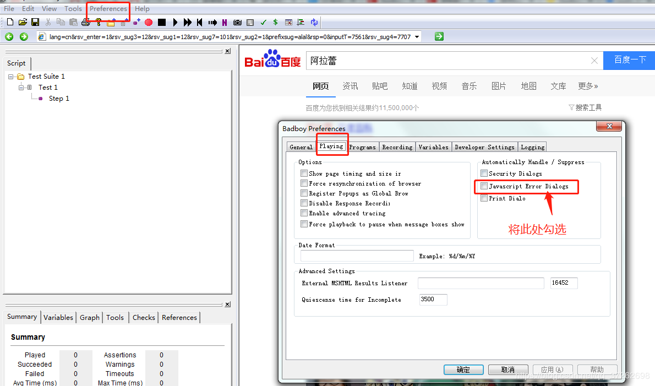
Task: Check Print Dialog suppress checkbox
Action: [484, 198]
